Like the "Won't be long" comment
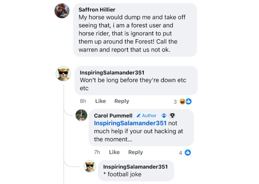This screenshot has height=184, width=259. pyautogui.click(x=100, y=101)
